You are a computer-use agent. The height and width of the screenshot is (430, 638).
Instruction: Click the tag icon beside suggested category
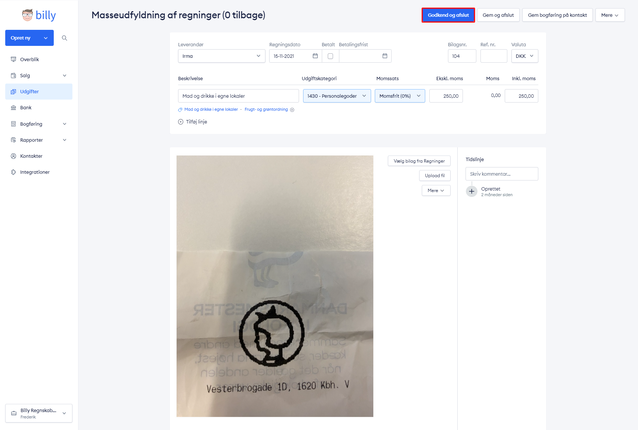click(180, 110)
